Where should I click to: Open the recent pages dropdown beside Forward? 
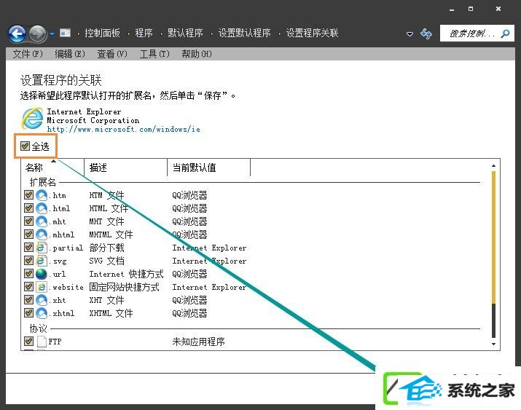[52, 33]
